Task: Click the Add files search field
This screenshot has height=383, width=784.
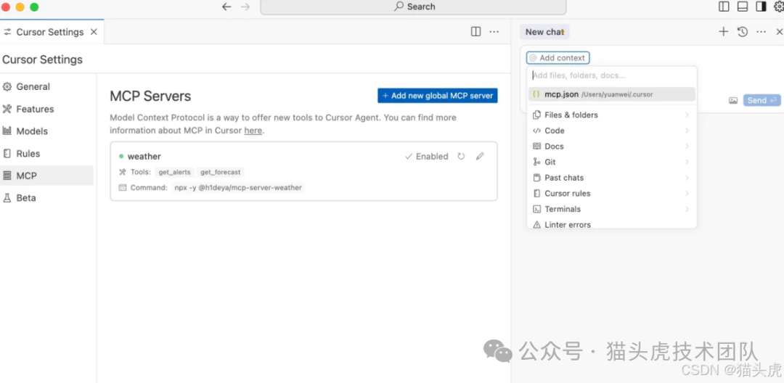Action: 611,75
